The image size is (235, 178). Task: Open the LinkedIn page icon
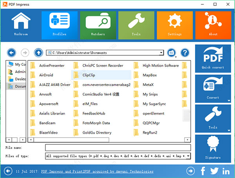[x=226, y=171]
